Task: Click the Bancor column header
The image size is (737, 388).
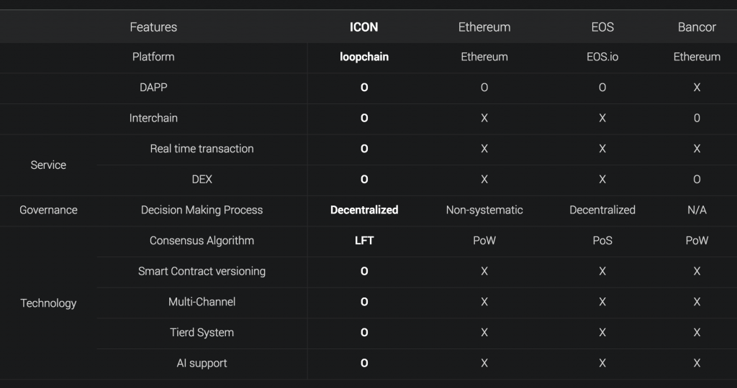Action: tap(697, 27)
